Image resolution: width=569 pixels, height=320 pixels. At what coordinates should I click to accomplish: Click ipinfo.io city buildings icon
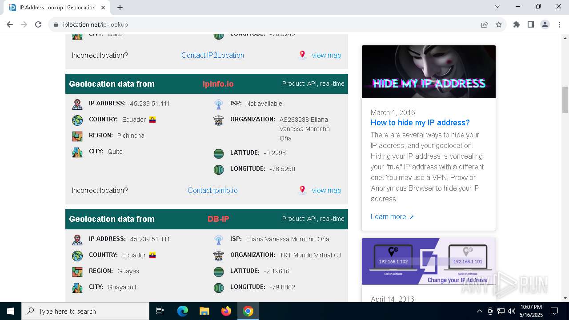77,152
